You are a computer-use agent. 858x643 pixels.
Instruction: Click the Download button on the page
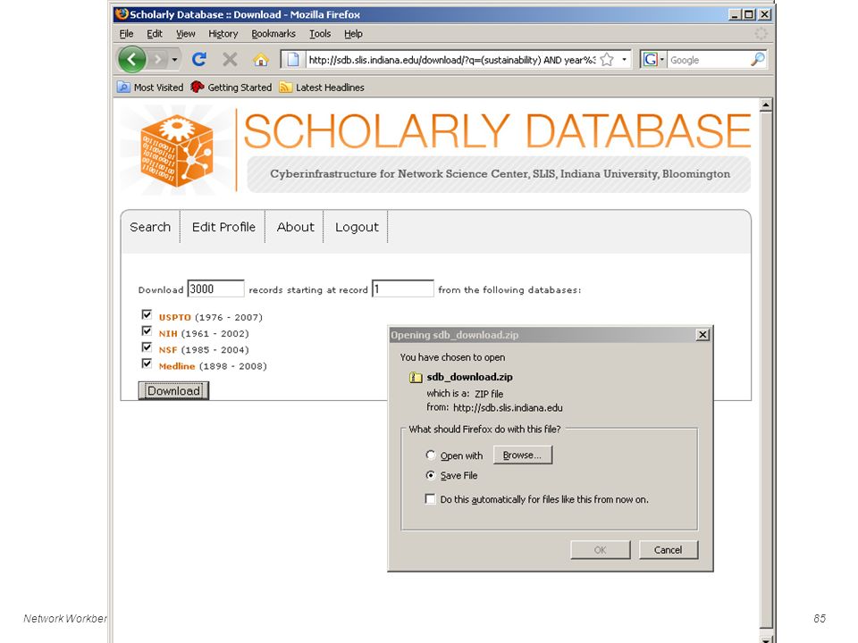point(173,391)
